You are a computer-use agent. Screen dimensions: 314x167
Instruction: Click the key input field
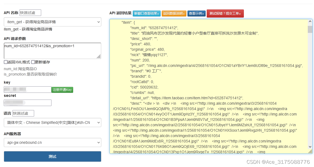click(28, 89)
